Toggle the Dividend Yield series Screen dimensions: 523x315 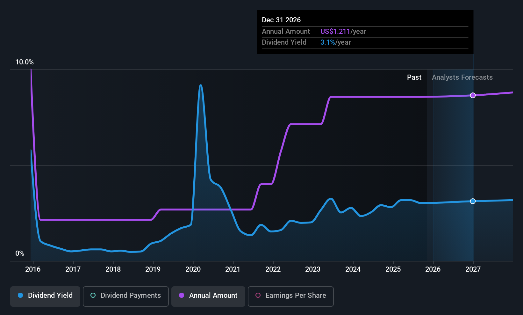tap(45, 296)
